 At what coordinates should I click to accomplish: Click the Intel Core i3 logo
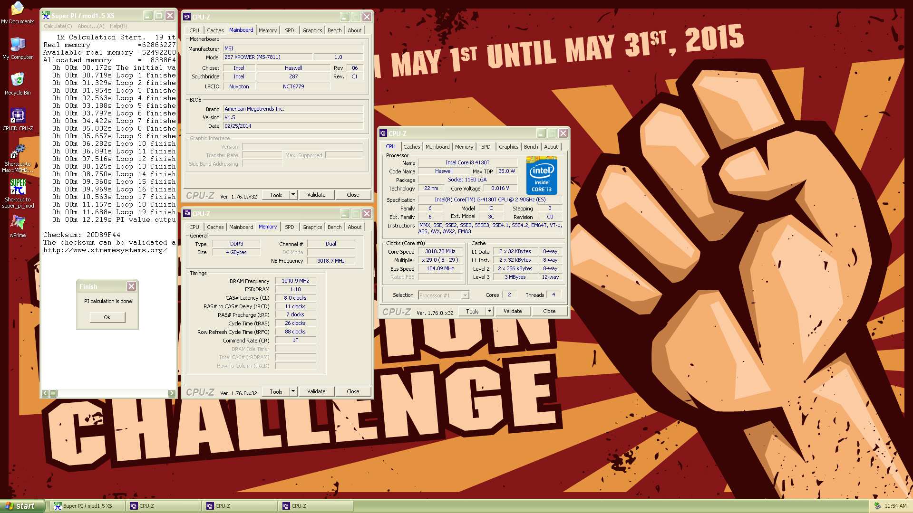tap(542, 175)
